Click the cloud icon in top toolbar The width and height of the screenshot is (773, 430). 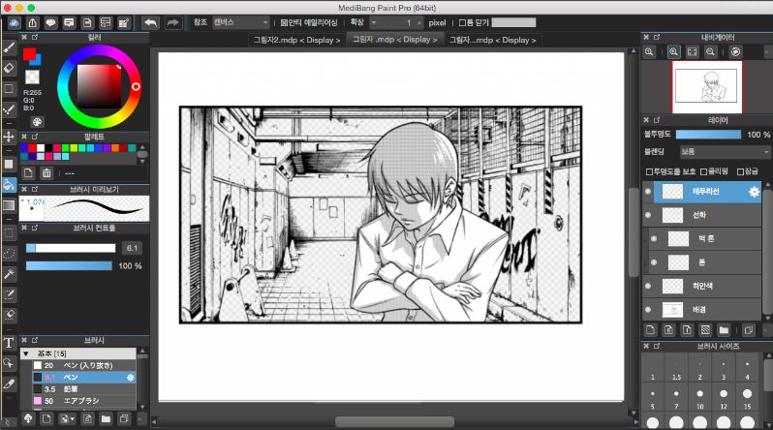click(x=14, y=22)
